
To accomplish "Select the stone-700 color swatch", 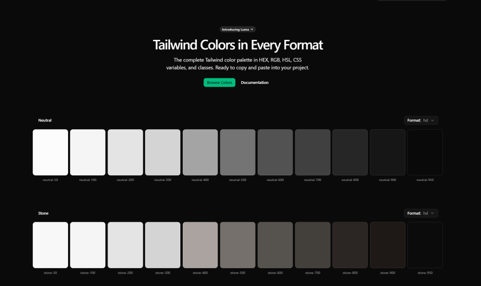I will click(x=312, y=245).
